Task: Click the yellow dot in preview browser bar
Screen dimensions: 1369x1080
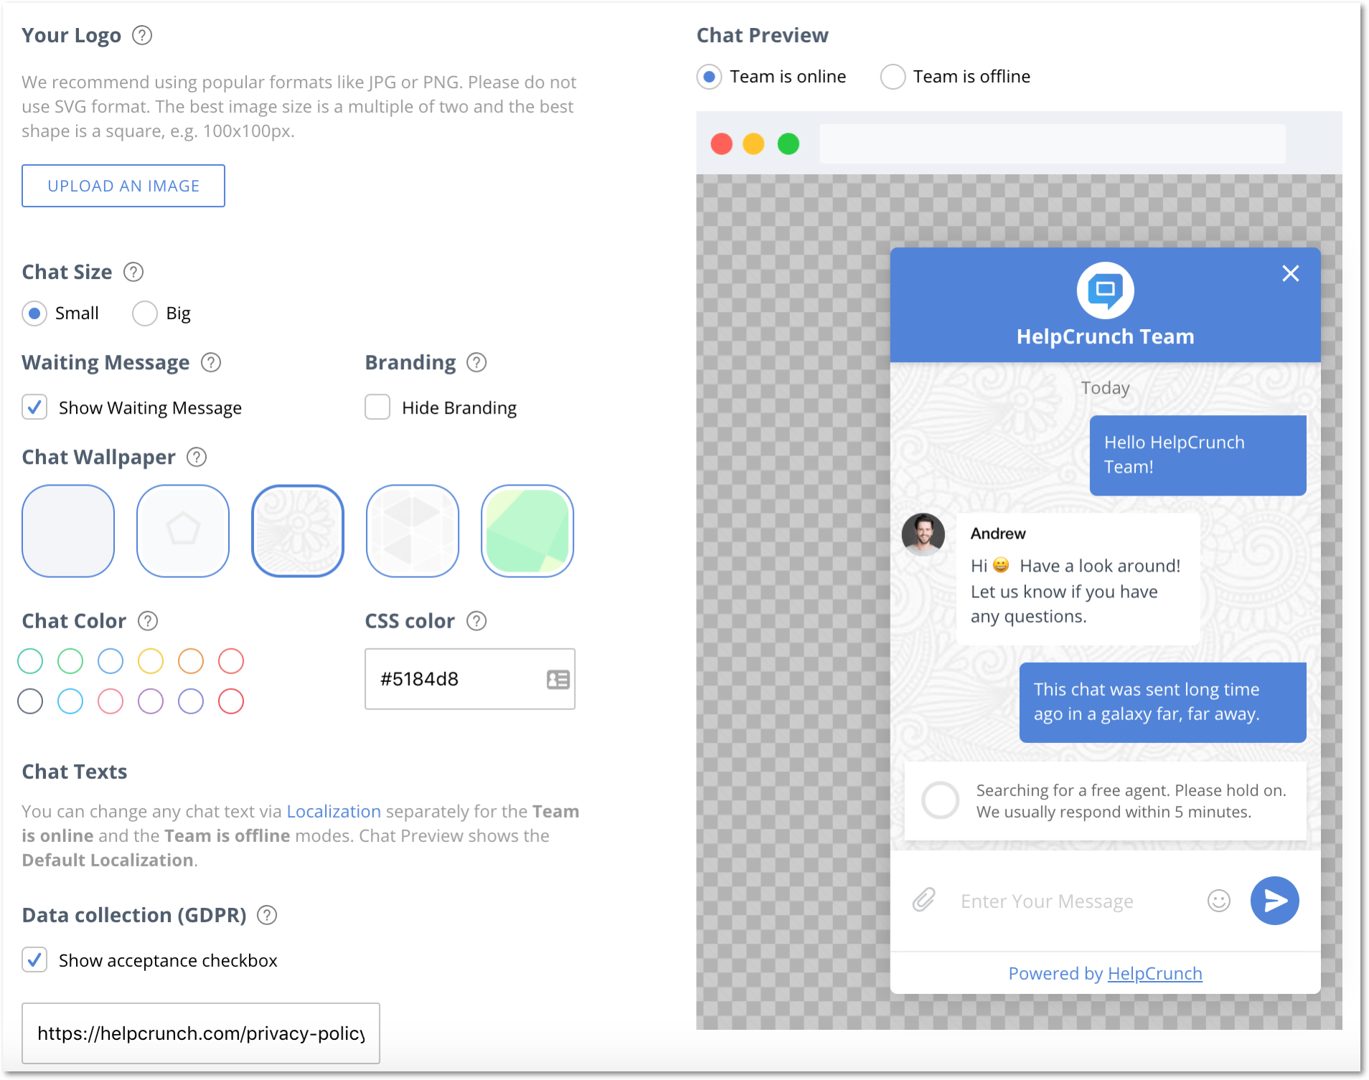Action: point(753,144)
